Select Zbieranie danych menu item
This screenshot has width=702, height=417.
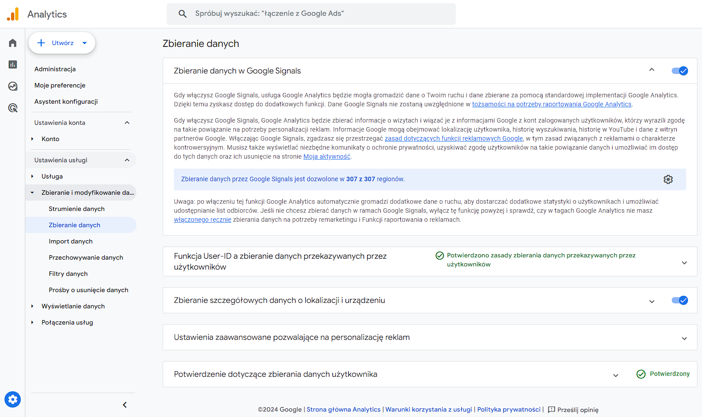pyautogui.click(x=81, y=225)
